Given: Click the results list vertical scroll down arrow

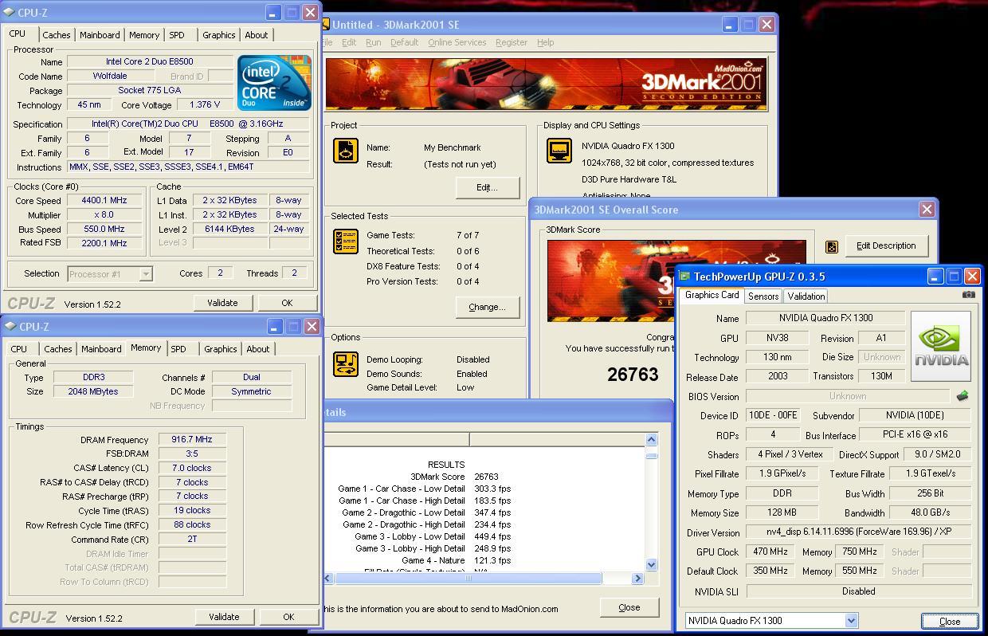Looking at the screenshot, I should pyautogui.click(x=651, y=564).
